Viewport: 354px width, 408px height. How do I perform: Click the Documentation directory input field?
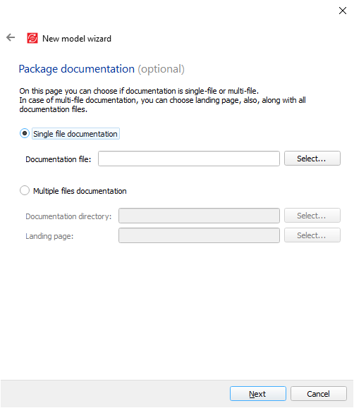click(x=199, y=216)
